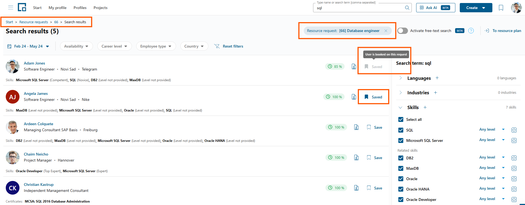Collapse the Skills section chevron
The width and height of the screenshot is (525, 205).
tap(401, 107)
